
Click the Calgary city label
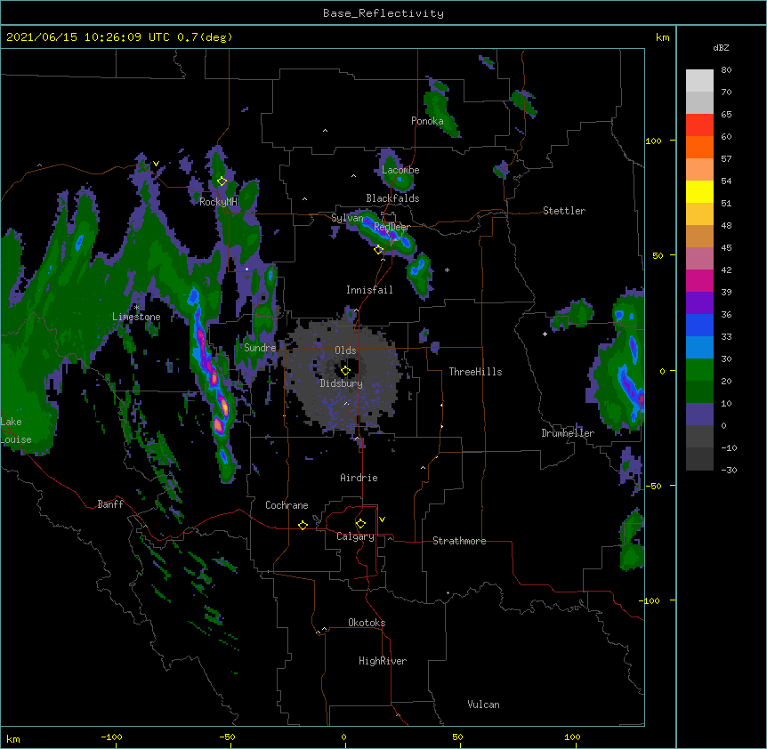(x=355, y=536)
